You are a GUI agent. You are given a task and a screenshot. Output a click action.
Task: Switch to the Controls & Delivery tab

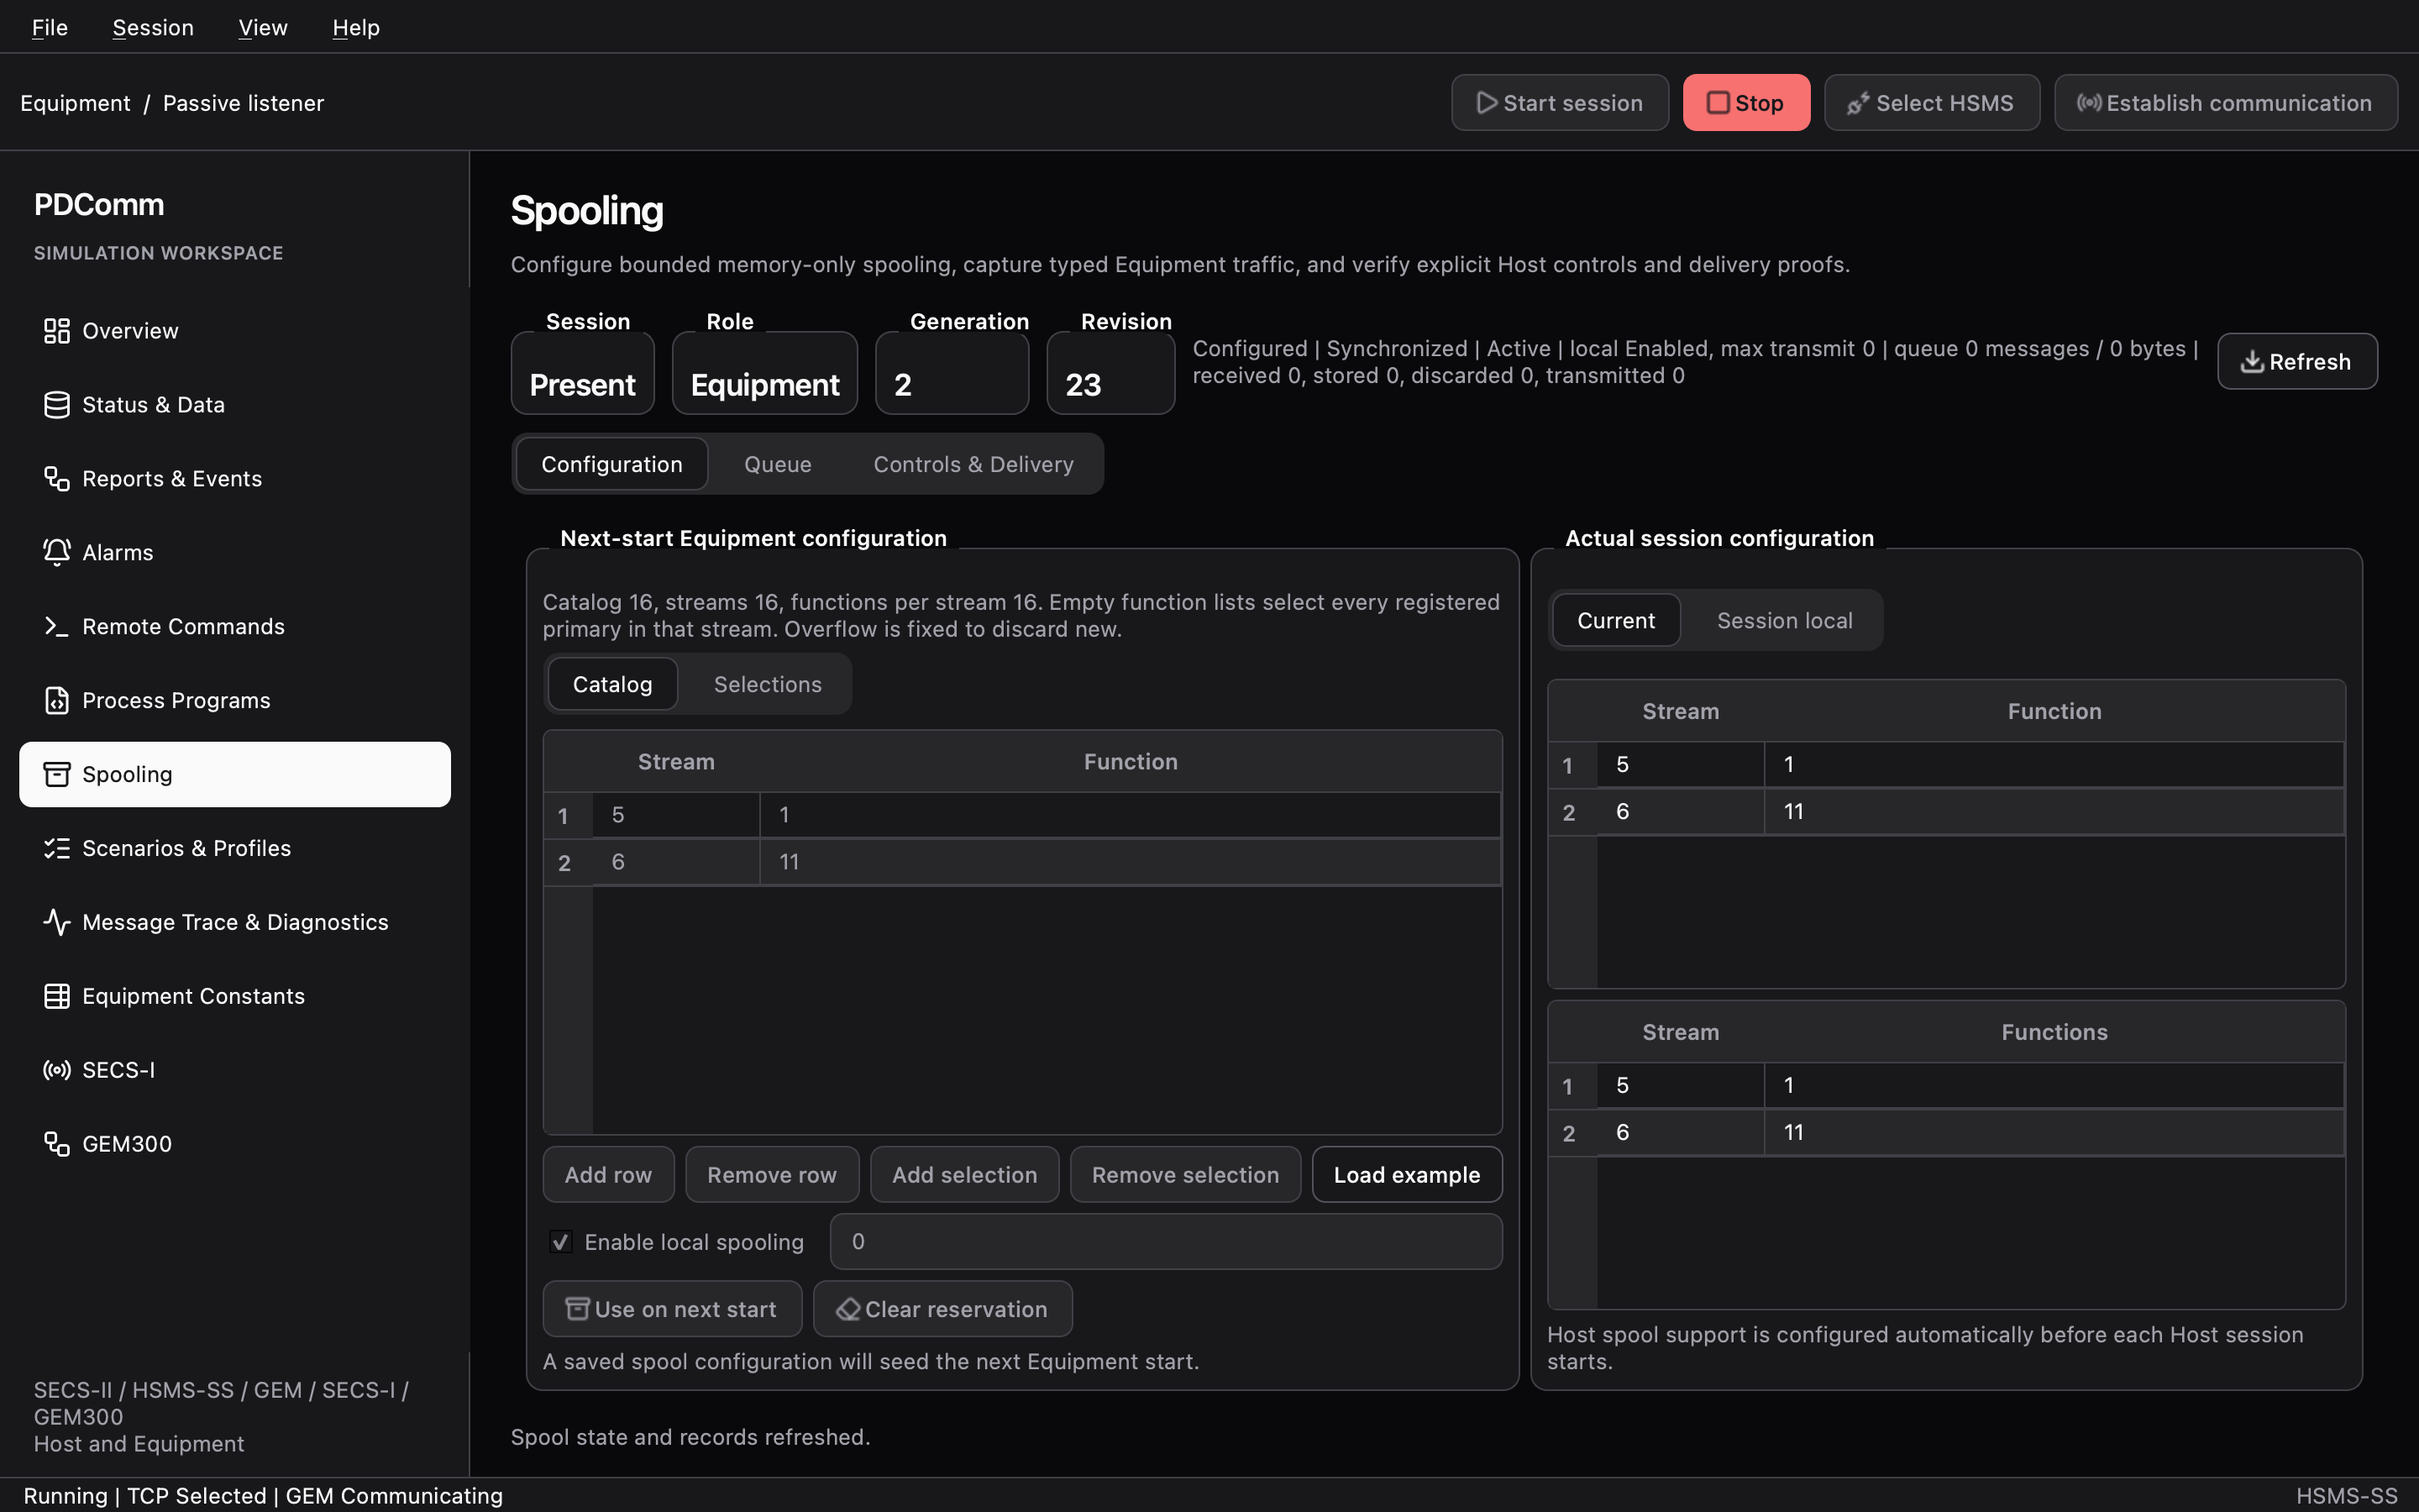[973, 465]
